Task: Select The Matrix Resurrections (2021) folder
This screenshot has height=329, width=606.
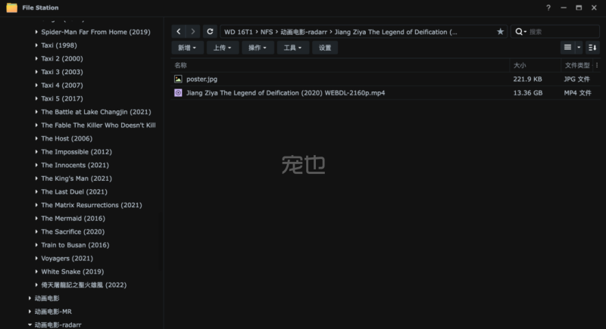Action: click(x=91, y=205)
